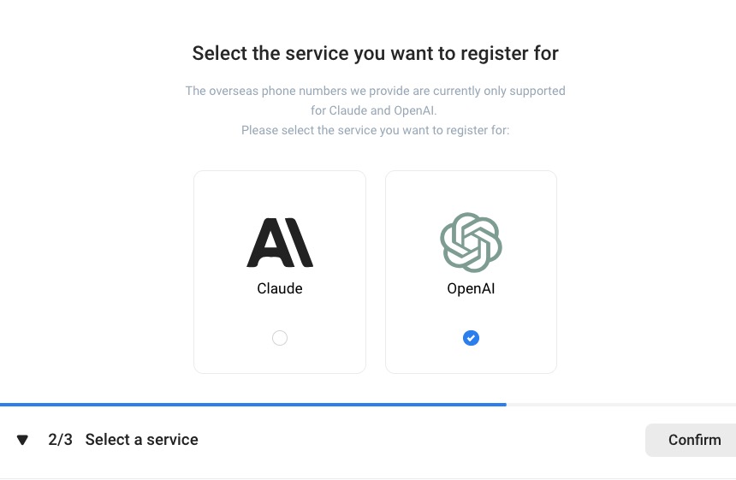The width and height of the screenshot is (736, 480).
Task: Click the "Select the service you want" heading
Action: pos(375,54)
